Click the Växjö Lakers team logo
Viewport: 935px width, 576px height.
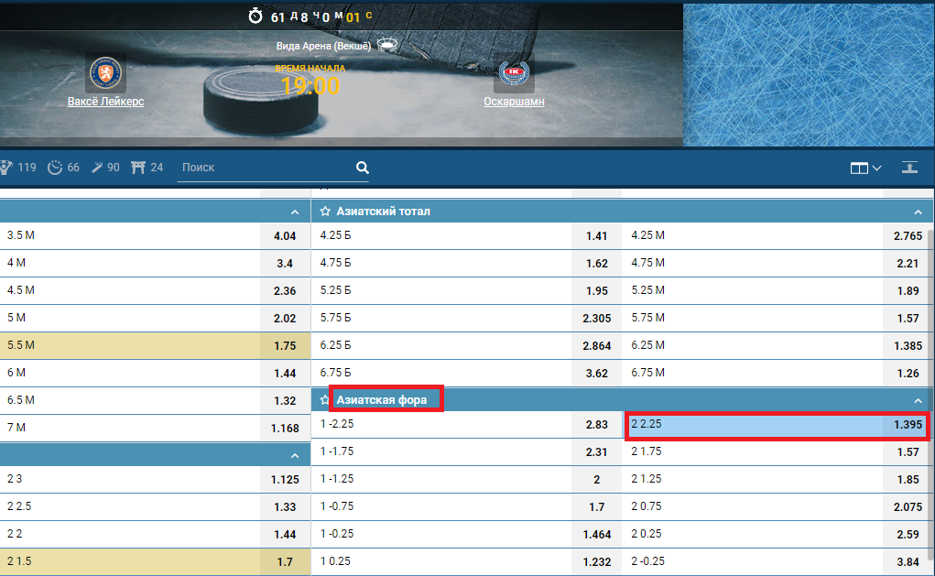click(x=105, y=73)
